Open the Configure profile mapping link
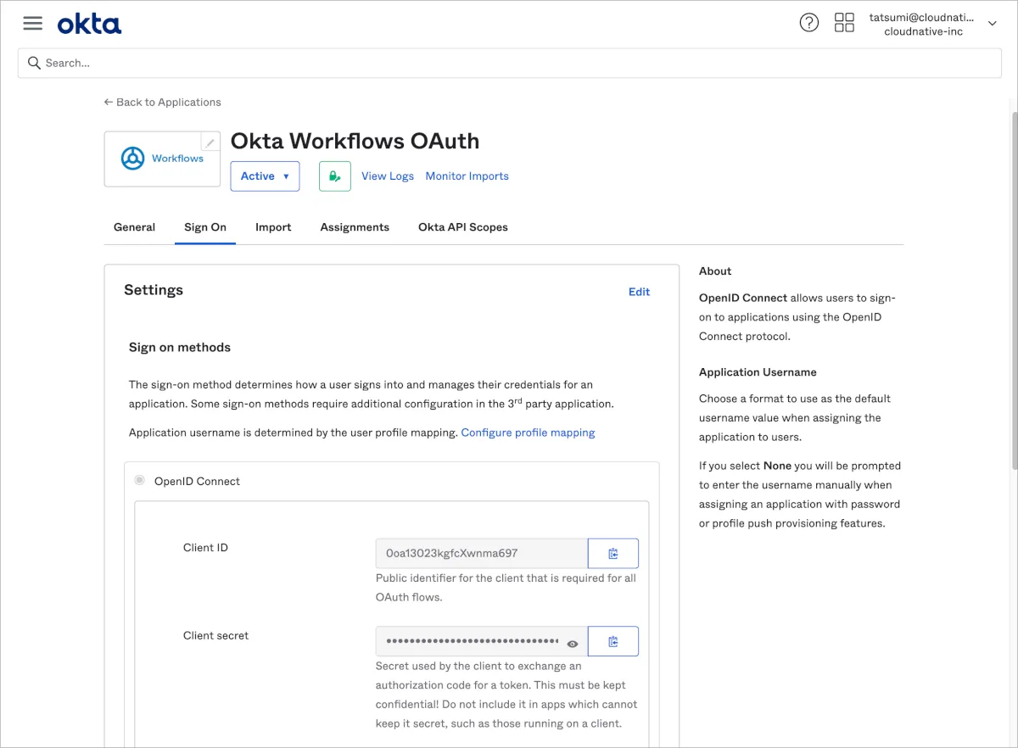 tap(528, 433)
